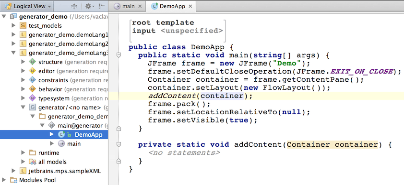Image resolution: width=404 pixels, height=185 pixels.
Task: Collapse the addContent method via gutter fold marker
Action: [119, 145]
